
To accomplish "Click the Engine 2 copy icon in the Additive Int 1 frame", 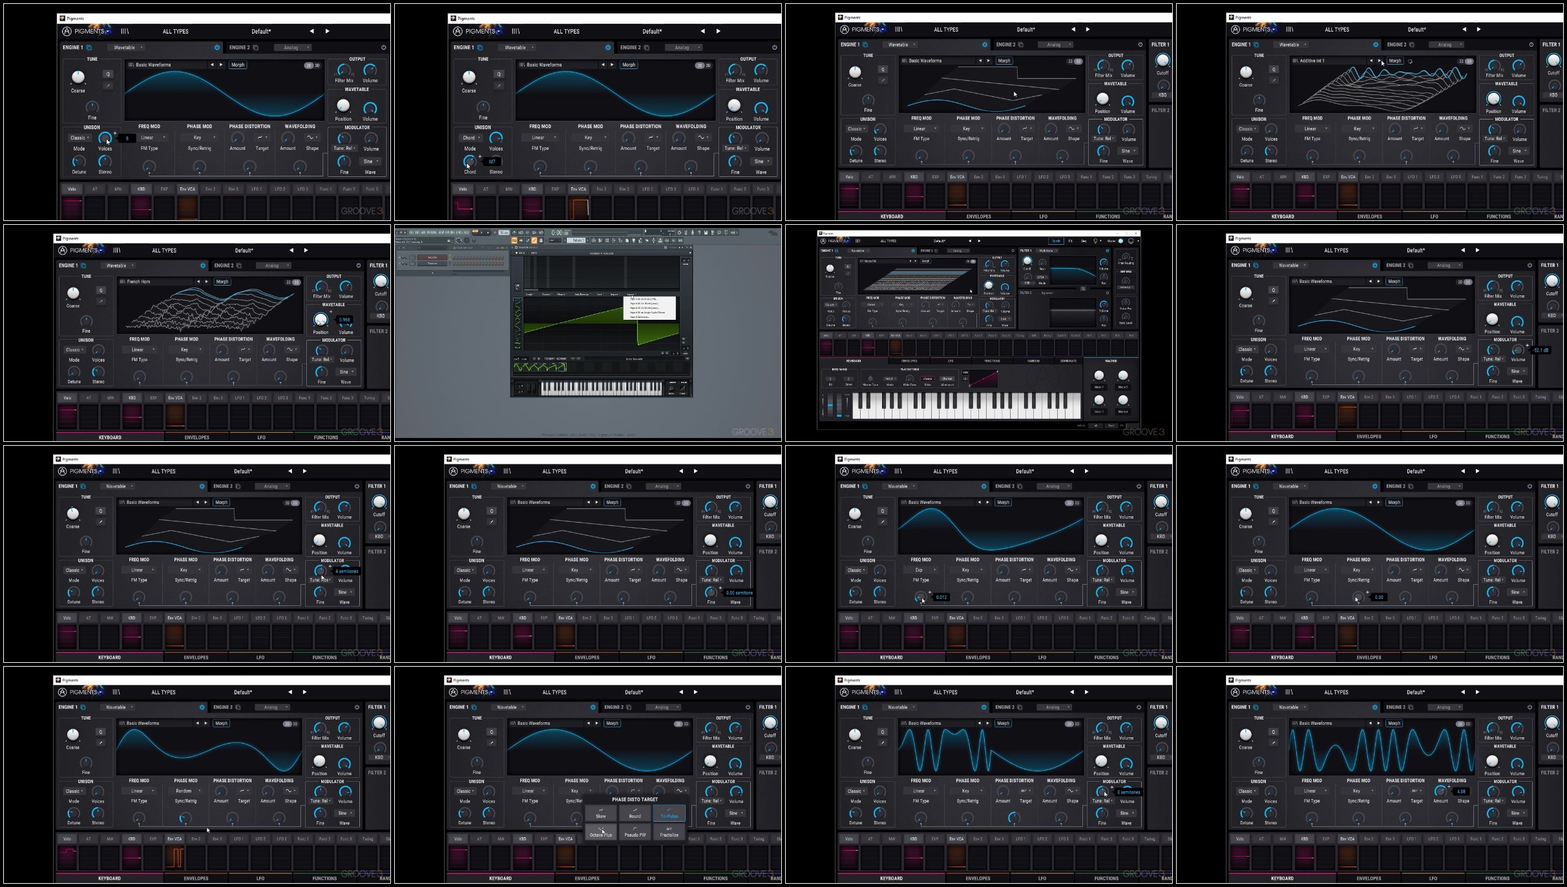I will coord(1412,45).
